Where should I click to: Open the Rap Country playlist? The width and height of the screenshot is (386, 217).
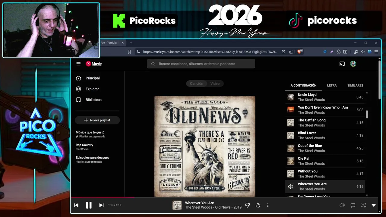[84, 147]
